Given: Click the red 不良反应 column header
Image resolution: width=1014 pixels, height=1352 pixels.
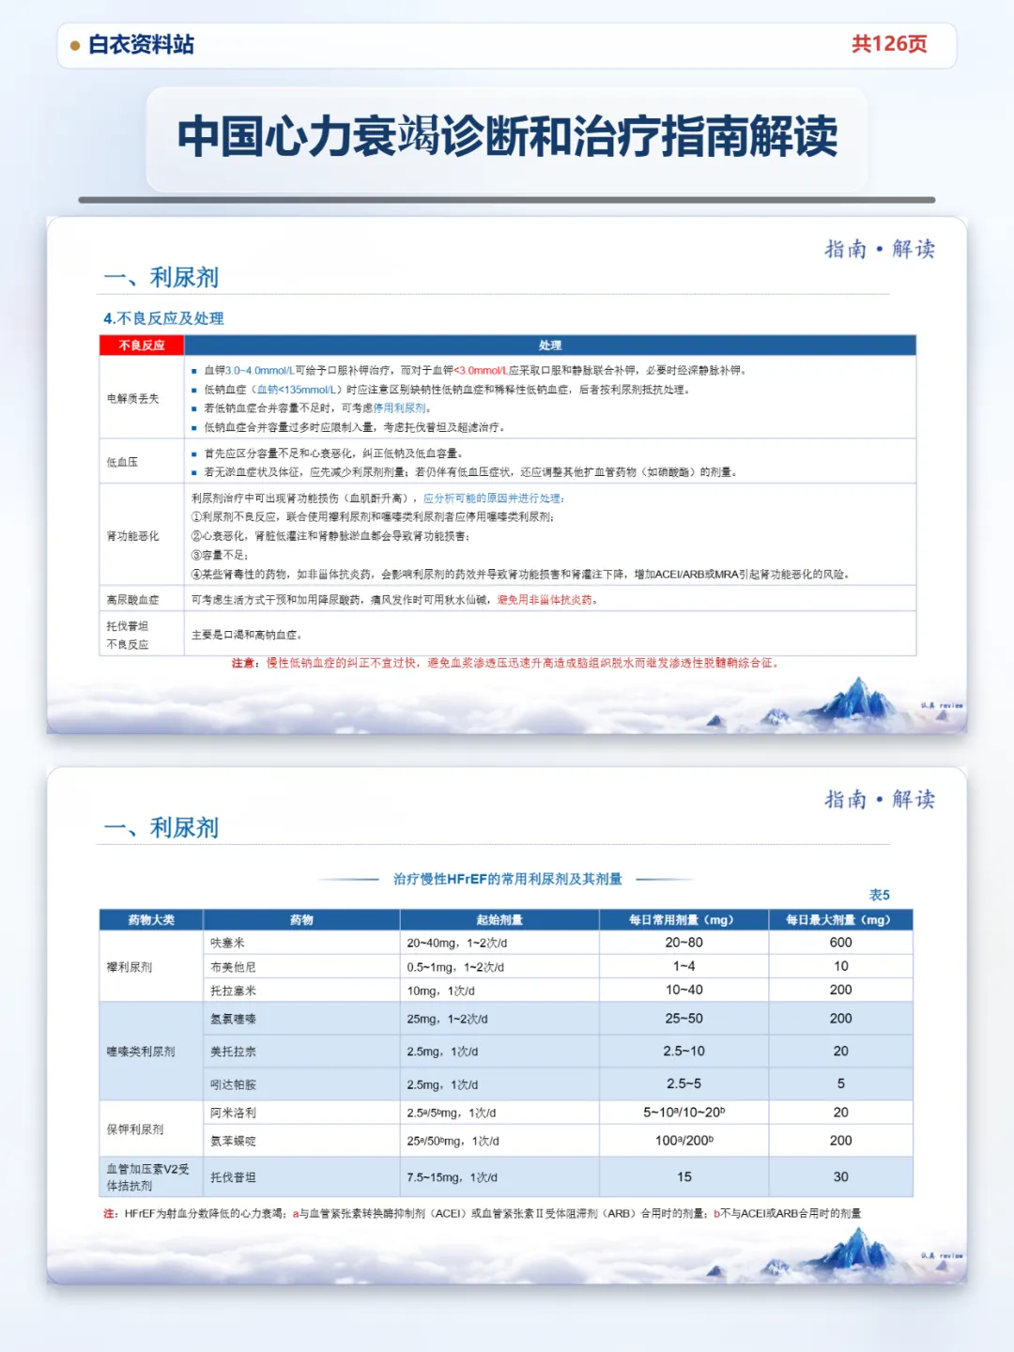Looking at the screenshot, I should (142, 346).
